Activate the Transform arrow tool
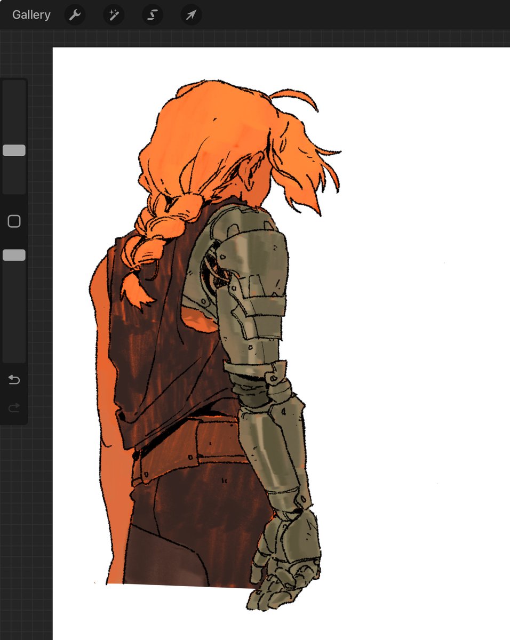This screenshot has height=640, width=510. [191, 15]
